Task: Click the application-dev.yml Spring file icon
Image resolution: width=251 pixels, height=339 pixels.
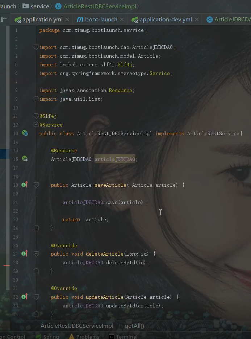Action: (x=135, y=20)
